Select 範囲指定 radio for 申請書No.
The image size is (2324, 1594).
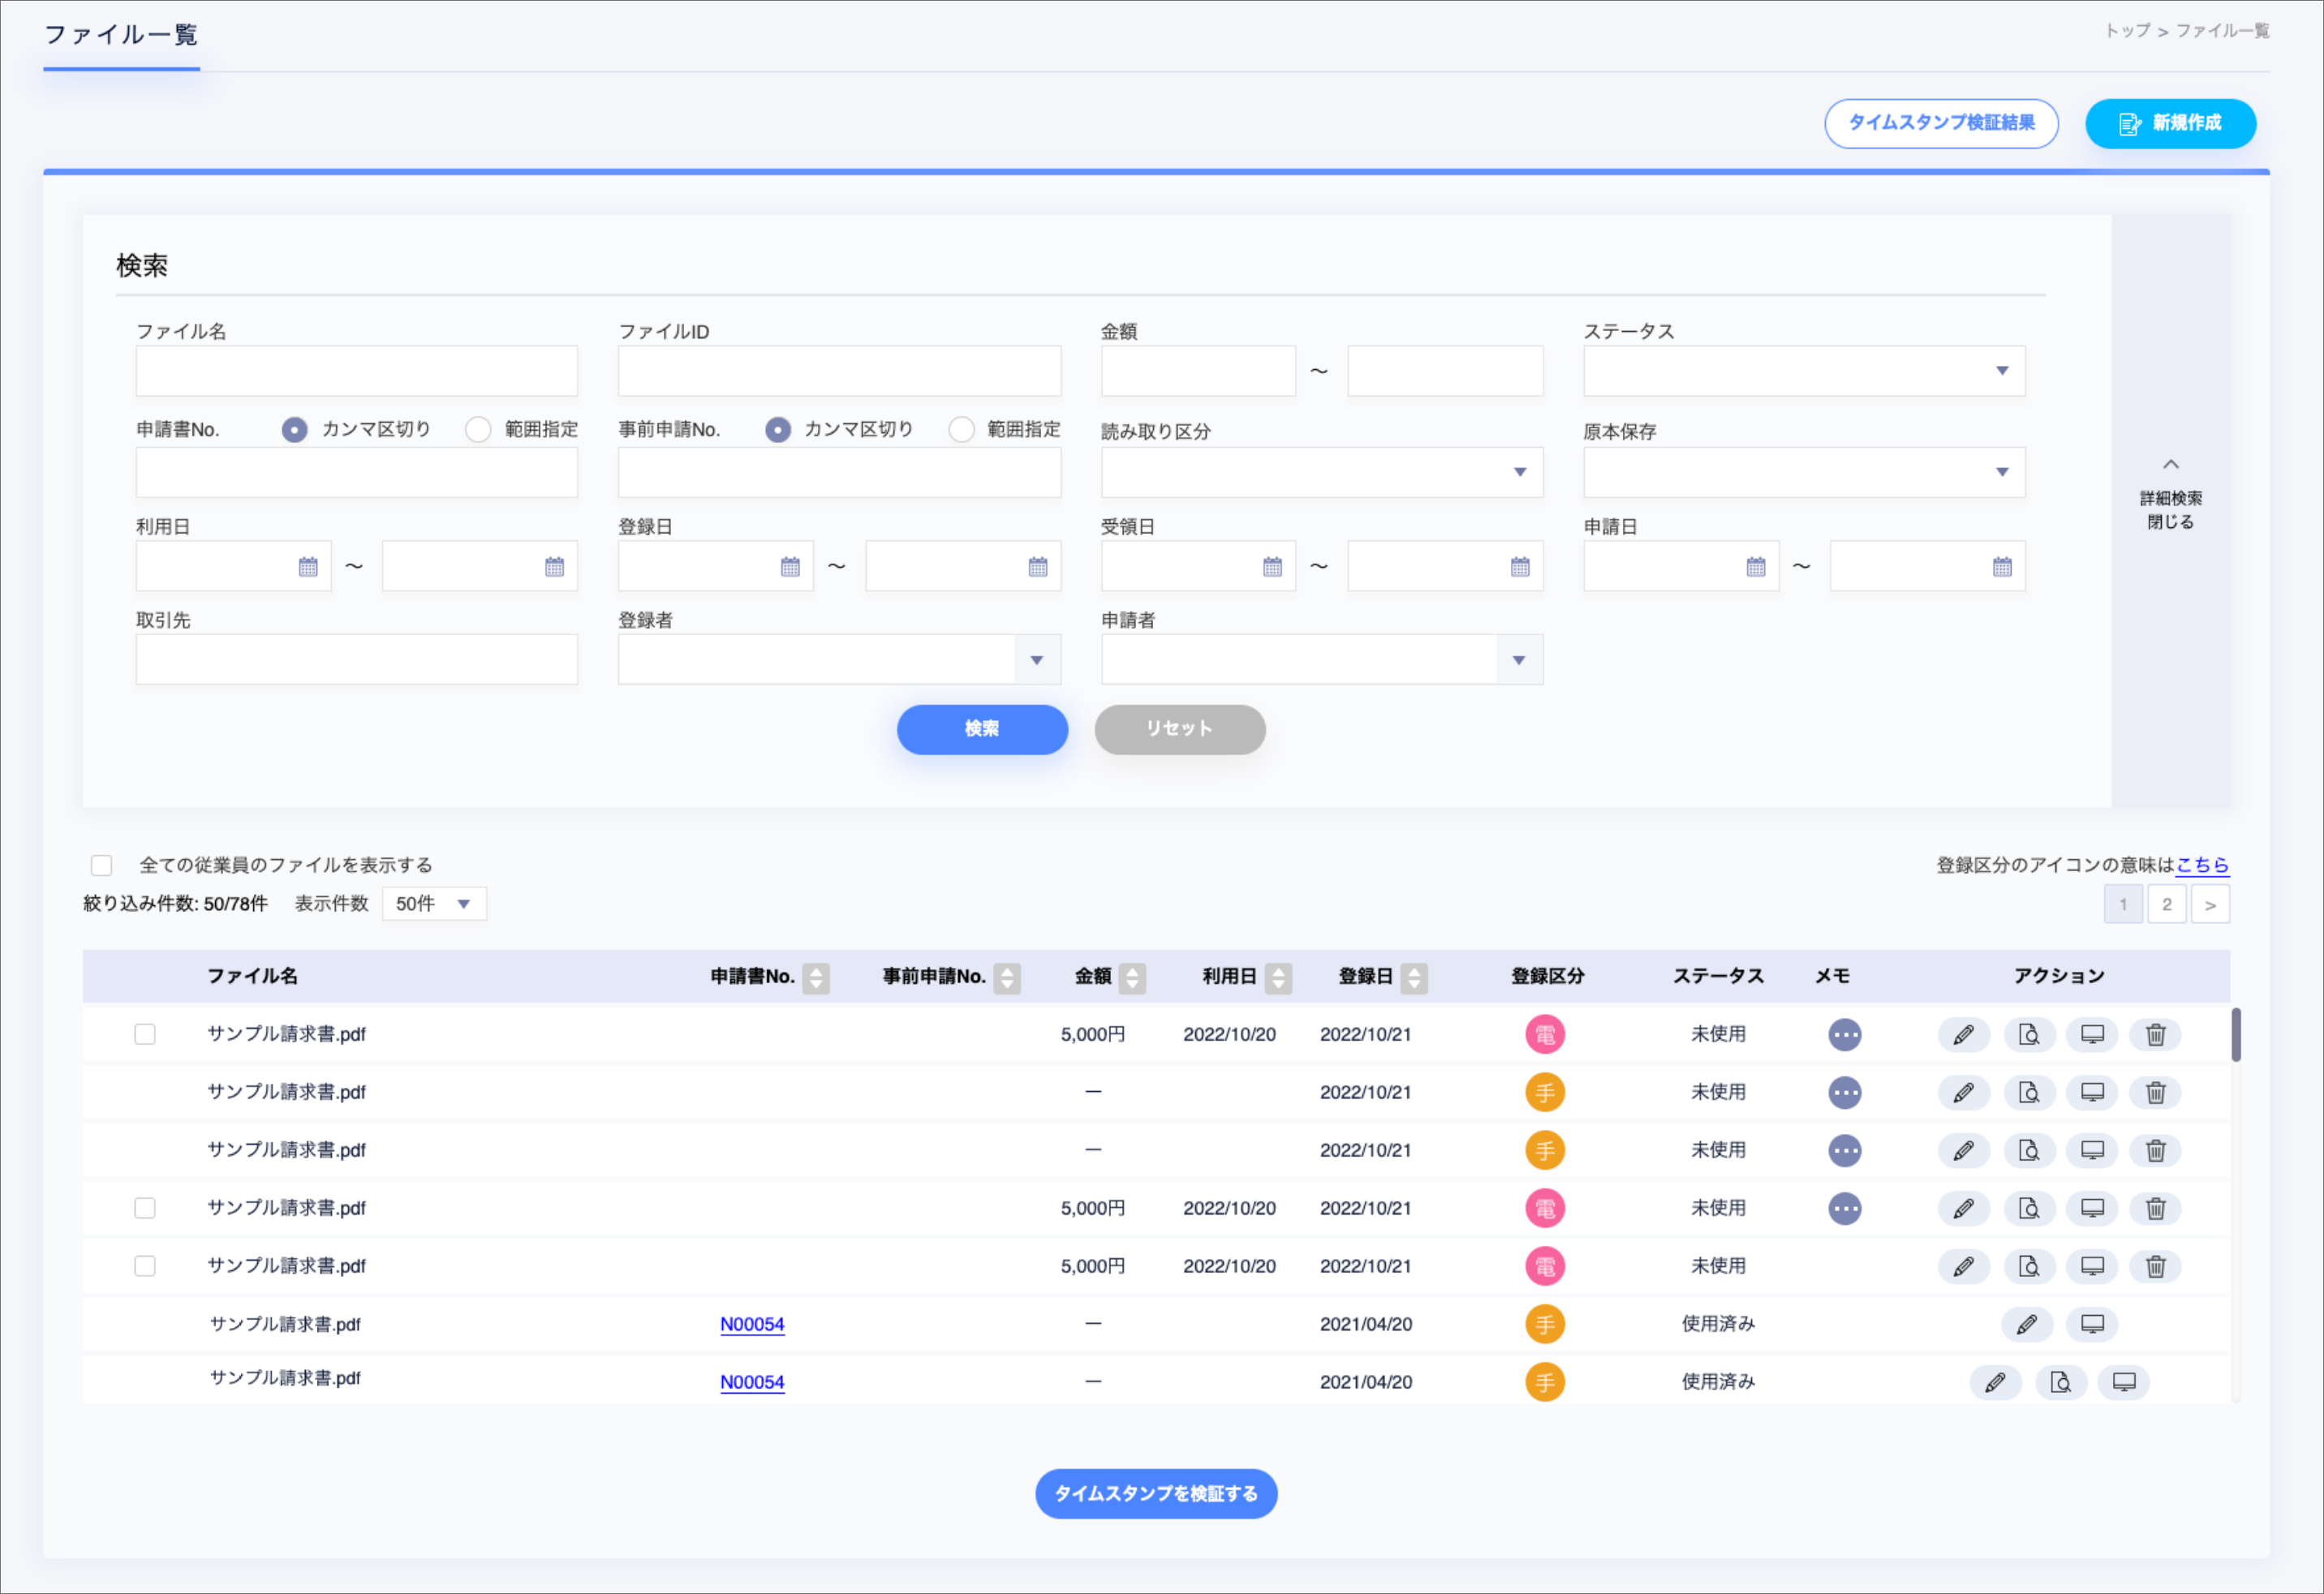pyautogui.click(x=478, y=430)
